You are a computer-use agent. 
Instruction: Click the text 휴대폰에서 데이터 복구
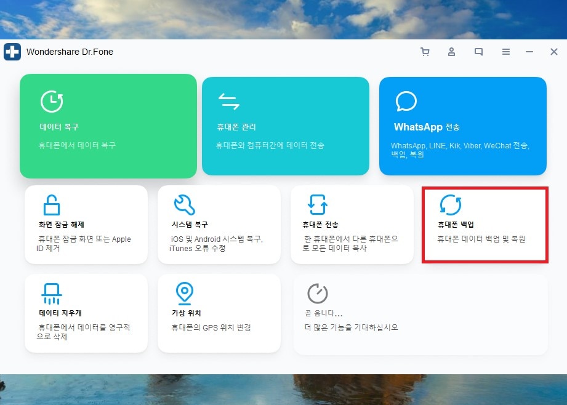click(77, 145)
